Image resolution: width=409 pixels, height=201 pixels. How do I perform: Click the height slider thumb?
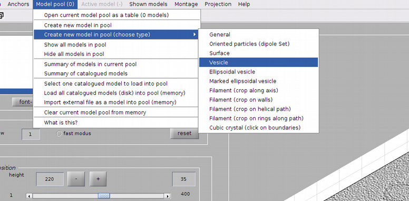(x=104, y=196)
